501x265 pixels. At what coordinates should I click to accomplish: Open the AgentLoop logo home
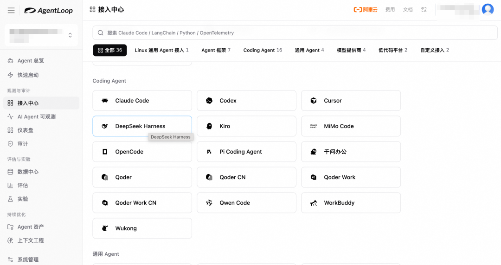[x=49, y=11]
